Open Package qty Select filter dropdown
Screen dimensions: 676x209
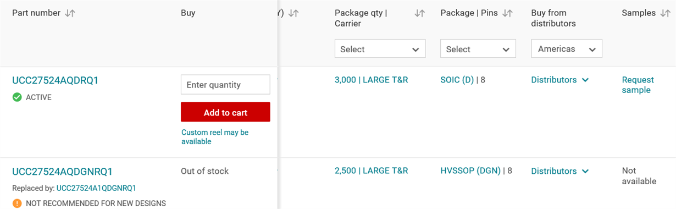point(380,49)
